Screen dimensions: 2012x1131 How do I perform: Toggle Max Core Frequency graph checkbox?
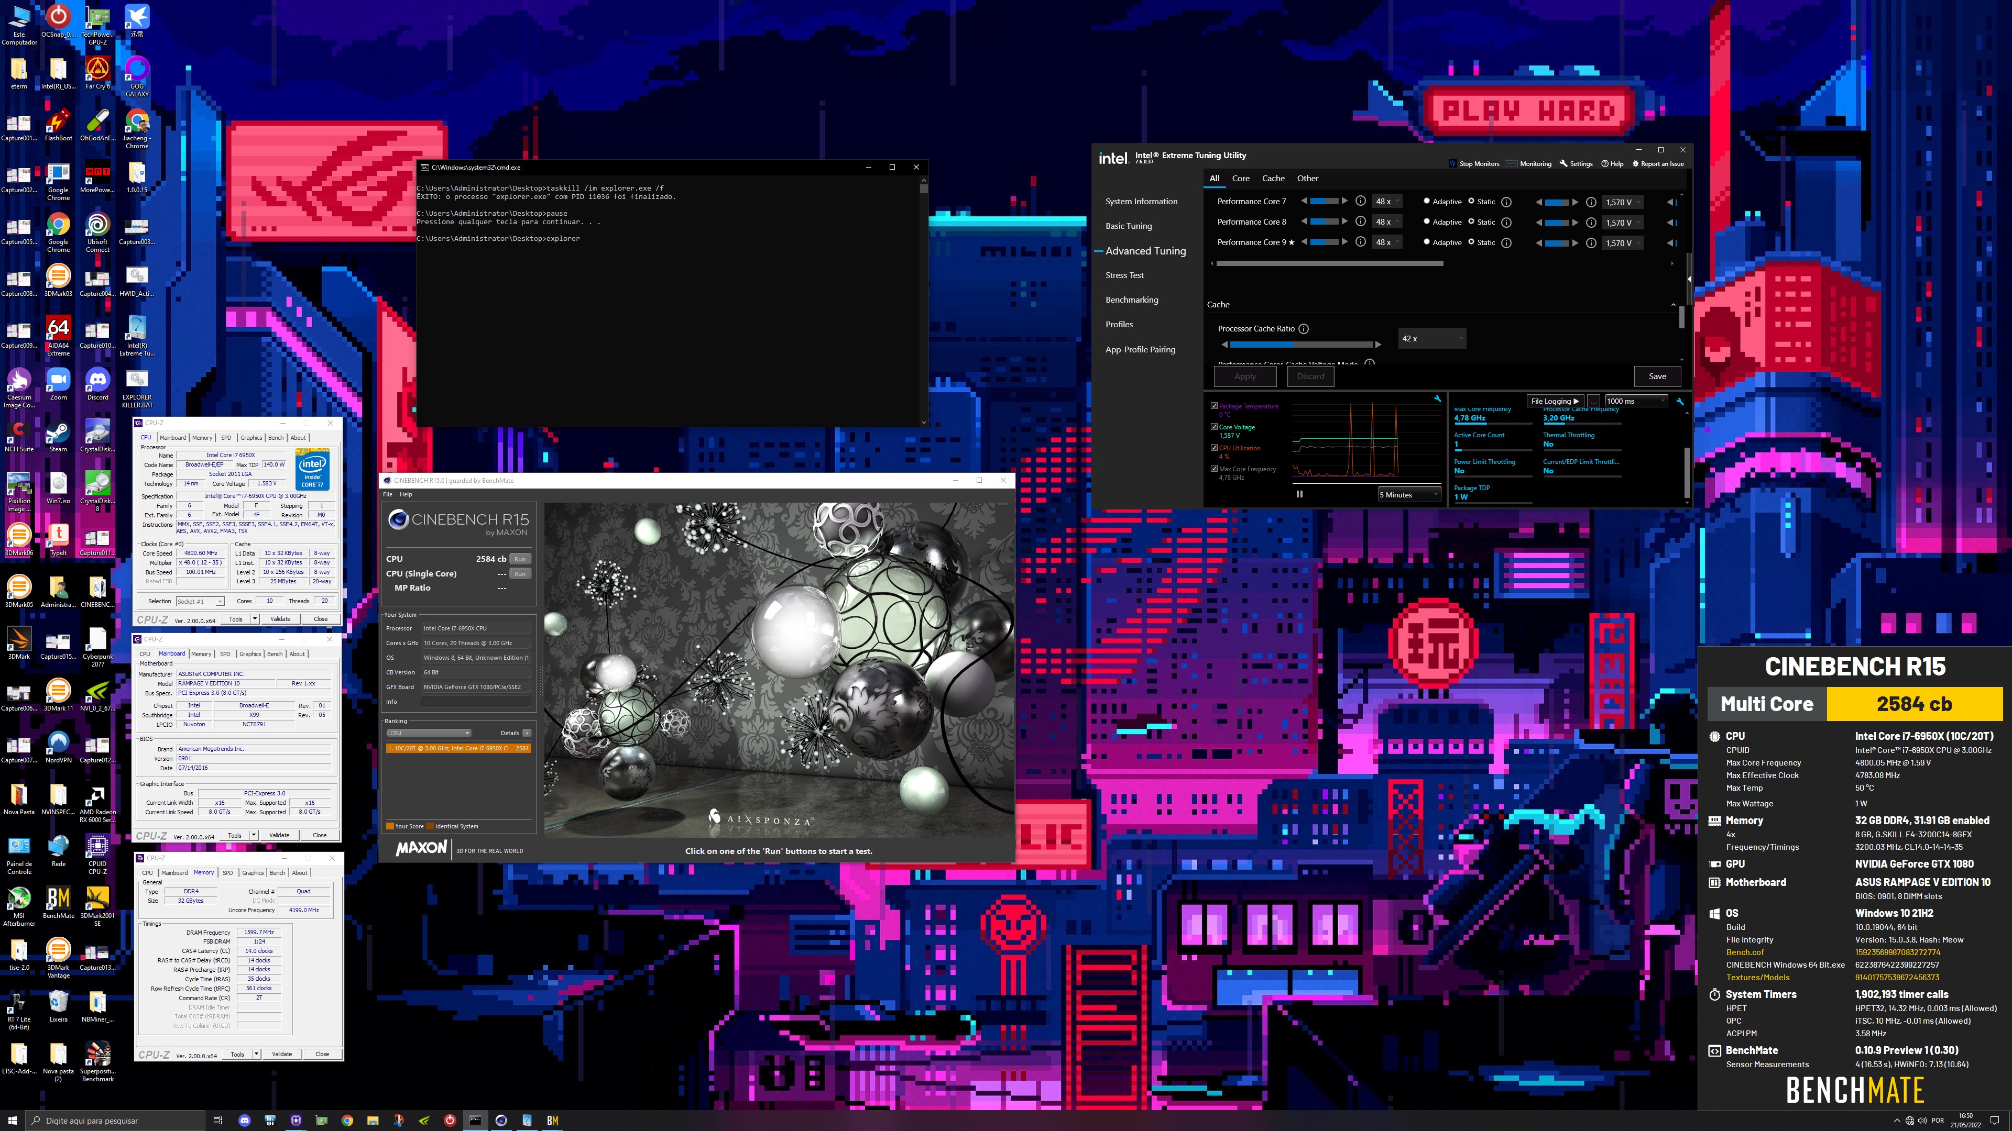click(1214, 469)
